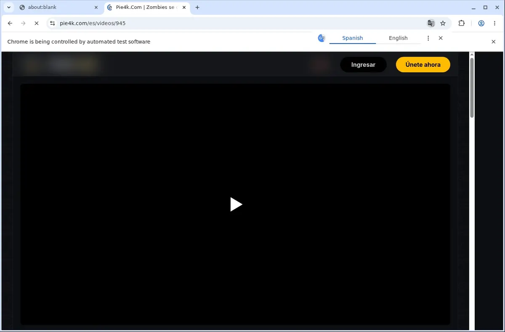Viewport: 505px width, 332px height.
Task: Click the Google Translate icon in popup
Action: pyautogui.click(x=322, y=38)
